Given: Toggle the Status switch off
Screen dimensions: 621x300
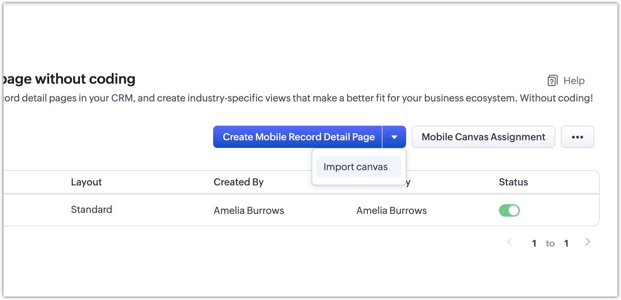Looking at the screenshot, I should pos(509,210).
